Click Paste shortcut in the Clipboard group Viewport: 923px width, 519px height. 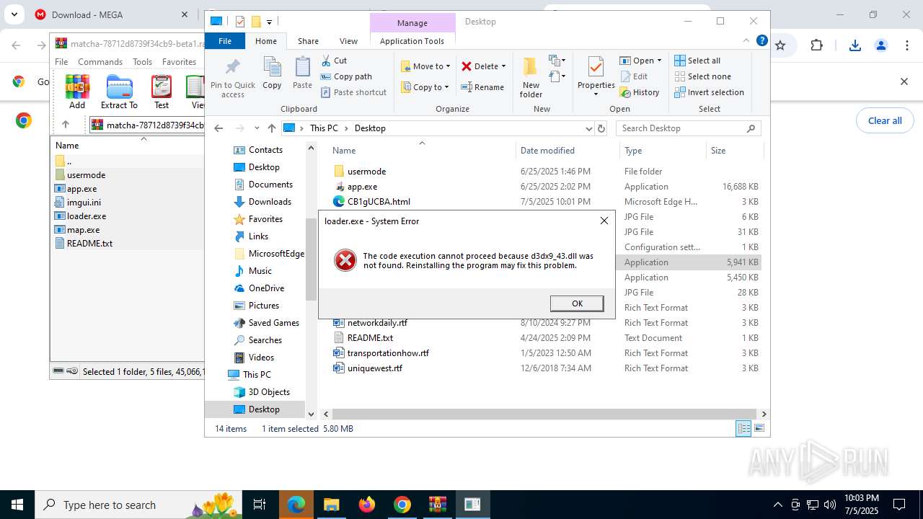(353, 92)
